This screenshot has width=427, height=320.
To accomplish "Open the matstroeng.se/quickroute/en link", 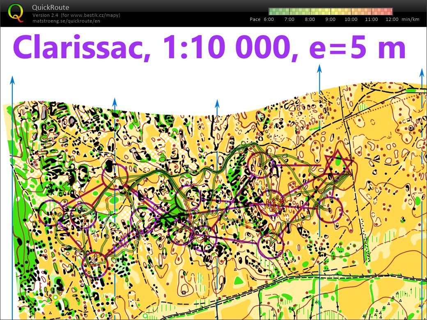I will point(66,21).
